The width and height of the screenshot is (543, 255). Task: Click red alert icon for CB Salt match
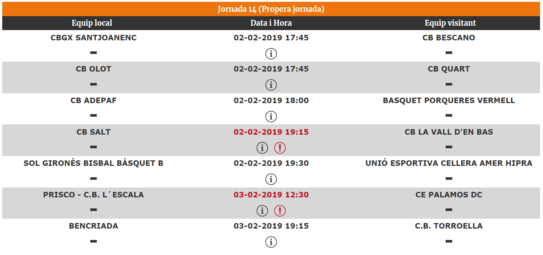pyautogui.click(x=280, y=148)
